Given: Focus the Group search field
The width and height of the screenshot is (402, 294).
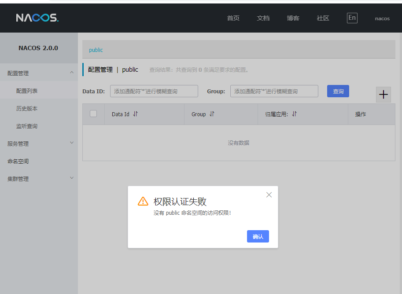Looking at the screenshot, I should tap(274, 91).
